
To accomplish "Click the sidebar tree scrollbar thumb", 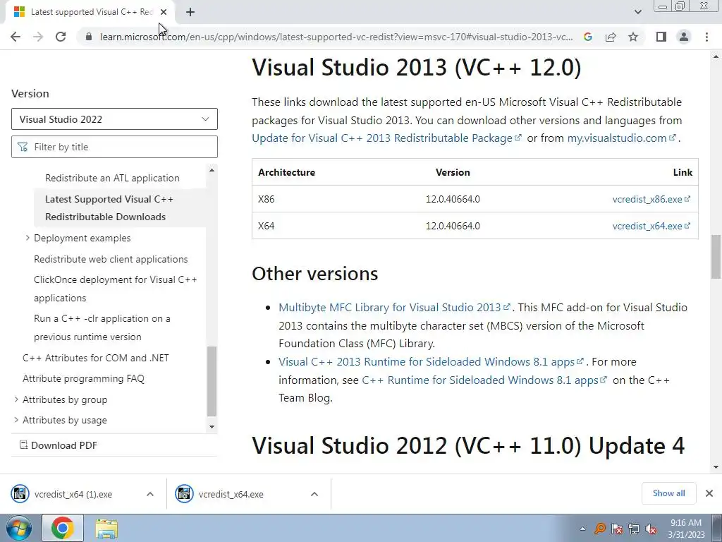I will point(212,381).
